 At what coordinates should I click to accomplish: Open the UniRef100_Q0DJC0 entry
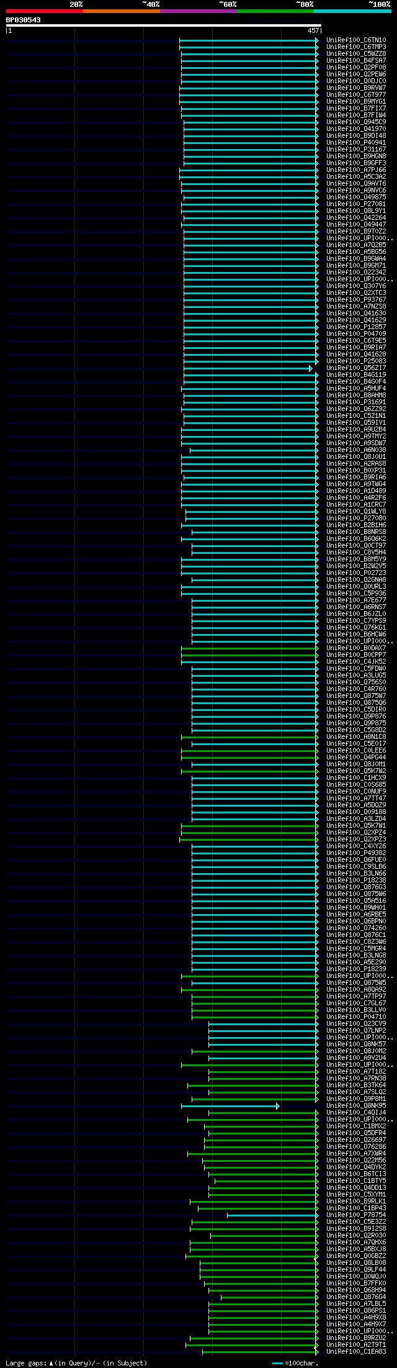[x=356, y=81]
